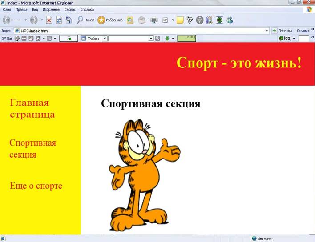Click the third gray icon after DM Bar label

point(31,38)
